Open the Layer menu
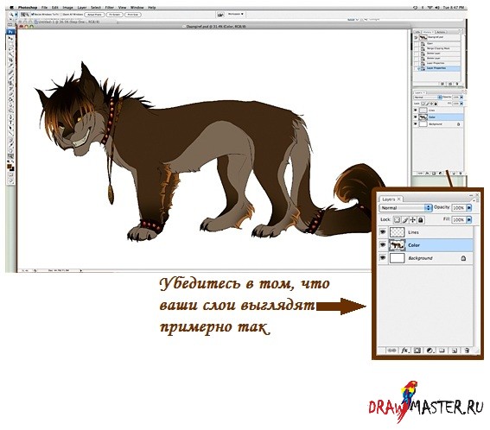 pos(82,8)
